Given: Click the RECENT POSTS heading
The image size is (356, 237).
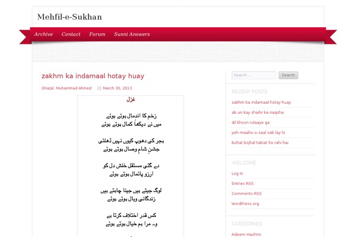Looking at the screenshot, I should [x=249, y=92].
